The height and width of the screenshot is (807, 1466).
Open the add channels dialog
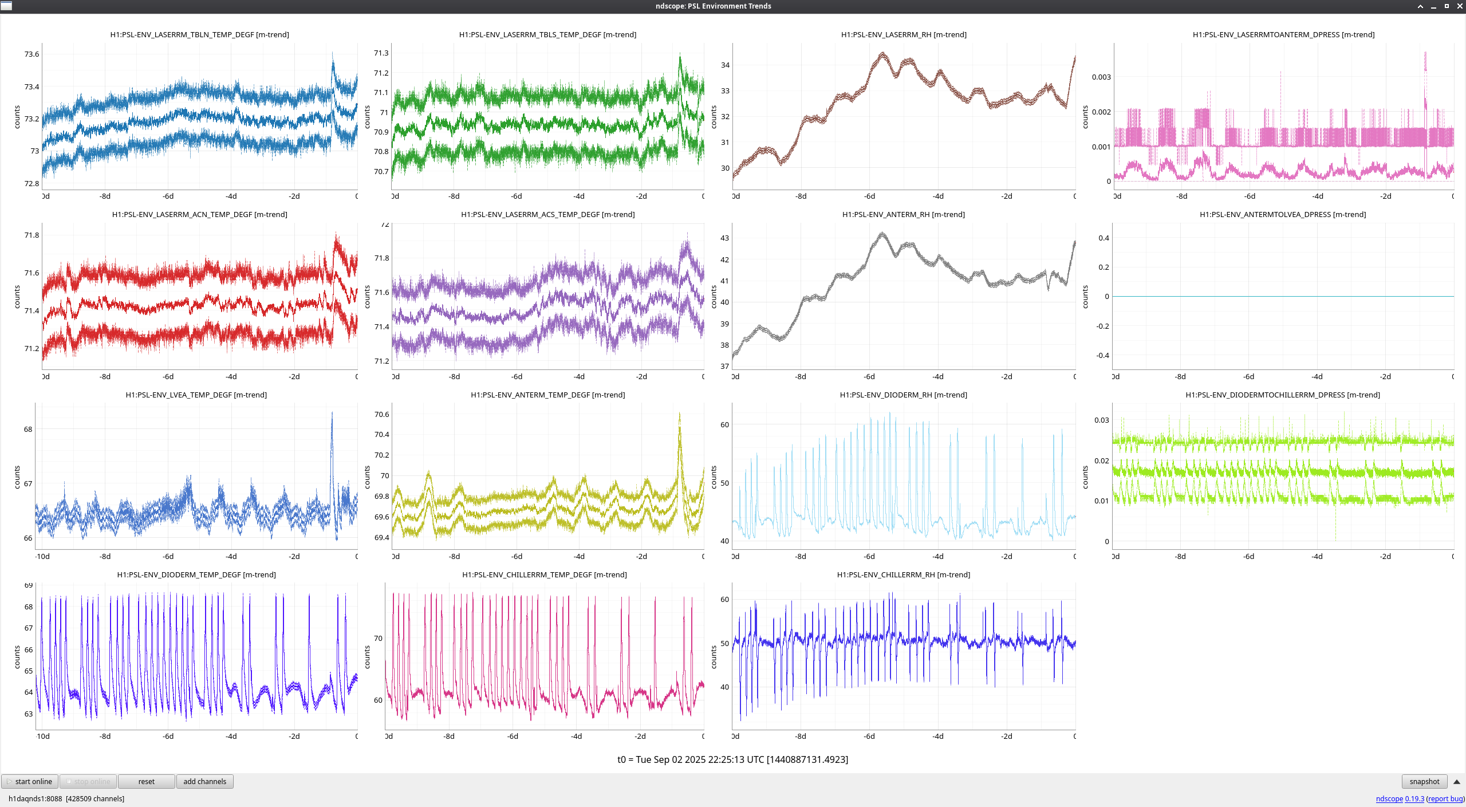[204, 781]
